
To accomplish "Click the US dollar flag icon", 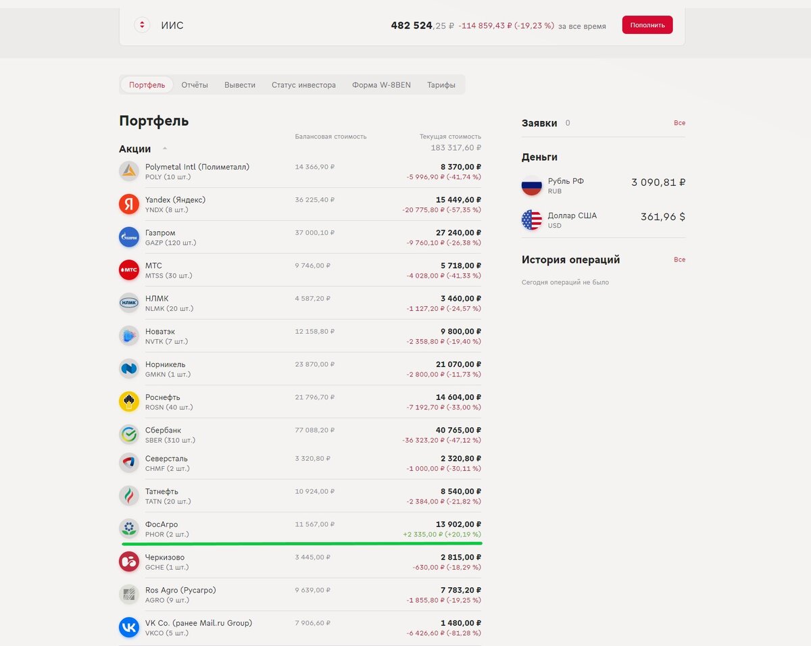I will click(x=532, y=220).
